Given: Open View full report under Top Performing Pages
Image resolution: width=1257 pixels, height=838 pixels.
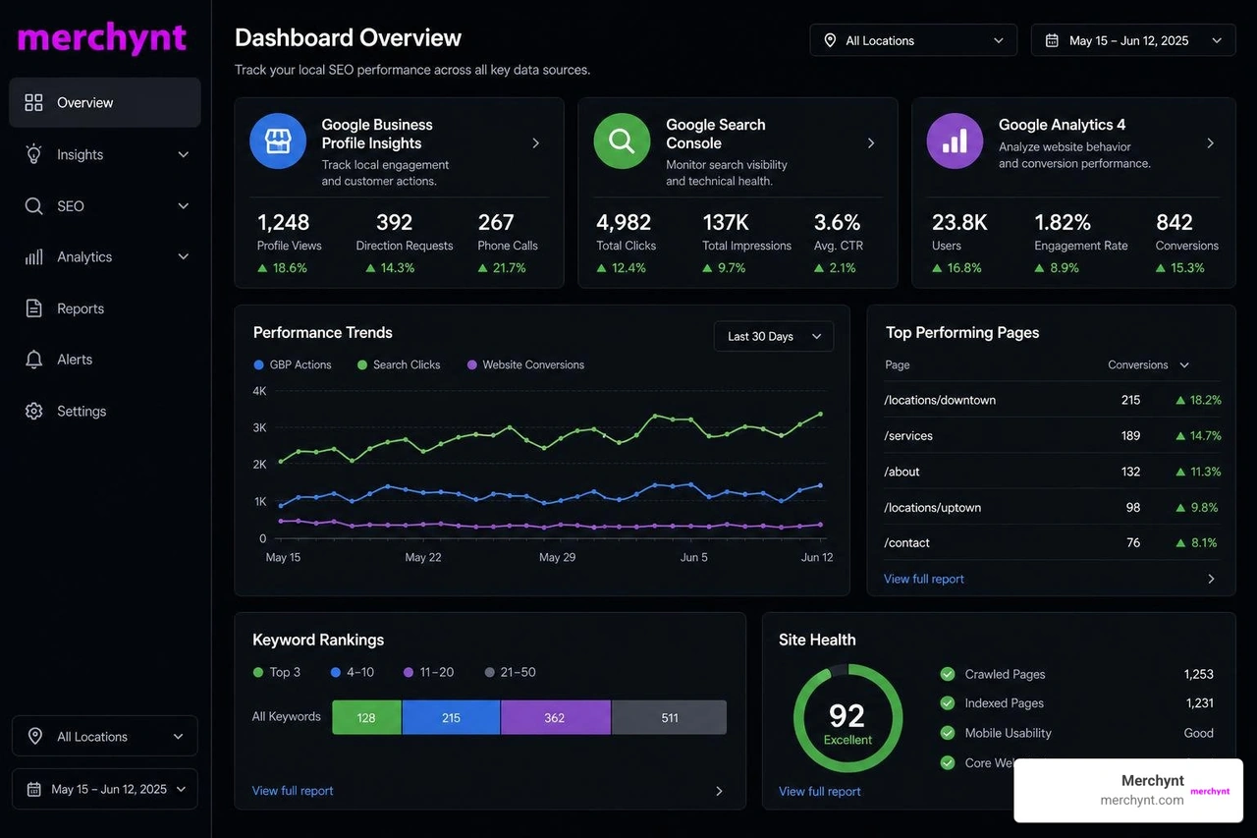Looking at the screenshot, I should (924, 579).
